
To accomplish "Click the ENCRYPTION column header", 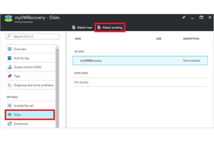I will [191, 39].
